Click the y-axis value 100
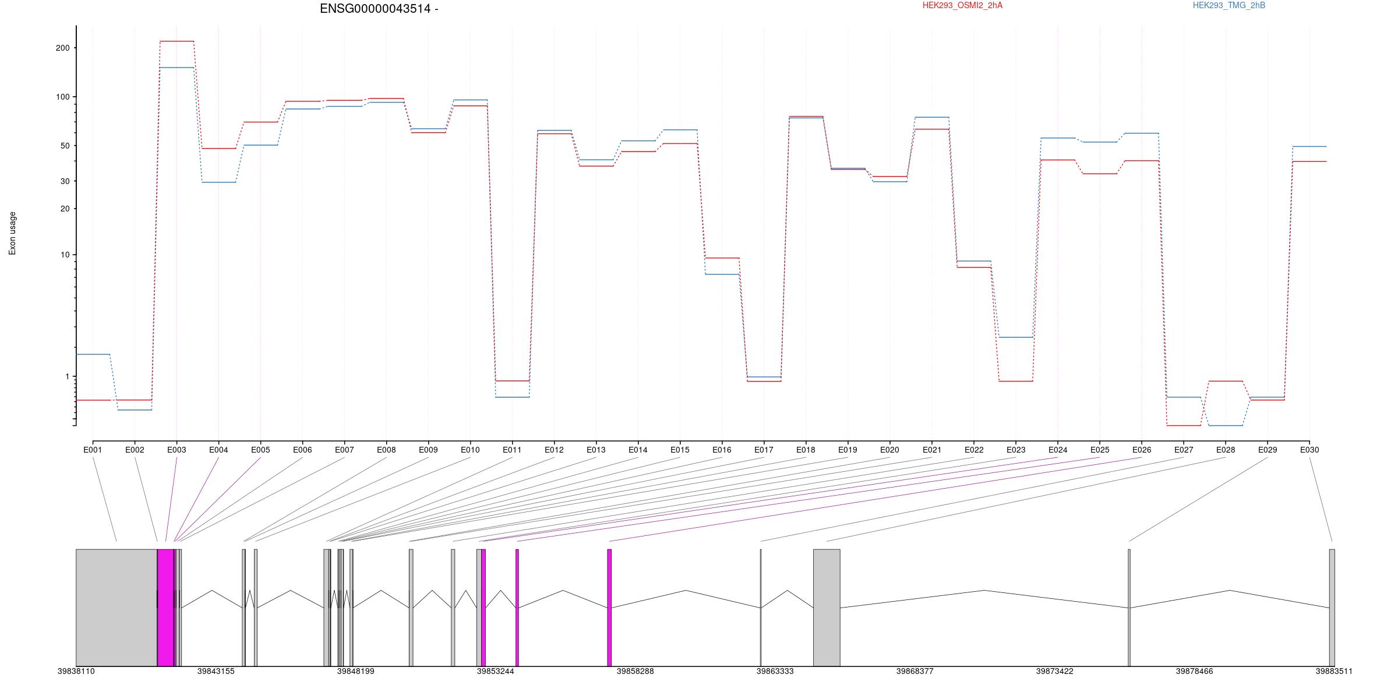 coord(62,97)
